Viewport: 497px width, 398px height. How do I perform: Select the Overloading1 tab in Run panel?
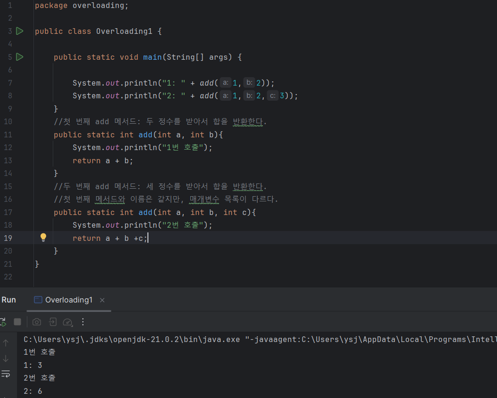click(x=69, y=300)
